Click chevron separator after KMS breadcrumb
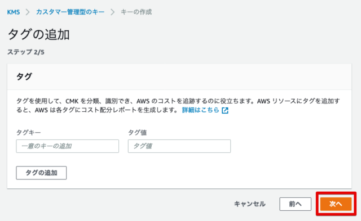The image size is (361, 221). pos(28,12)
